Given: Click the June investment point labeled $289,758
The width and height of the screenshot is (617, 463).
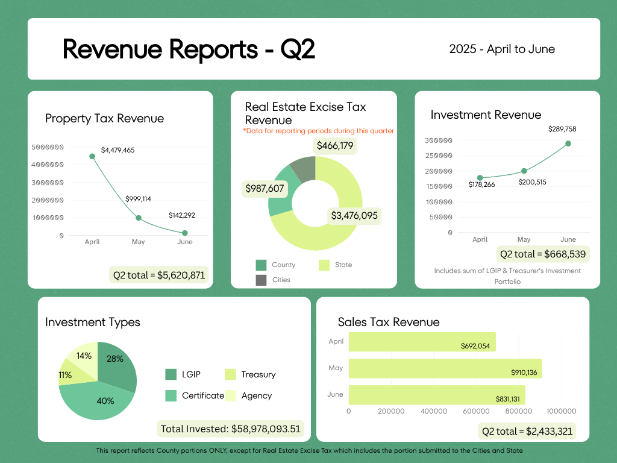Looking at the screenshot, I should 567,143.
